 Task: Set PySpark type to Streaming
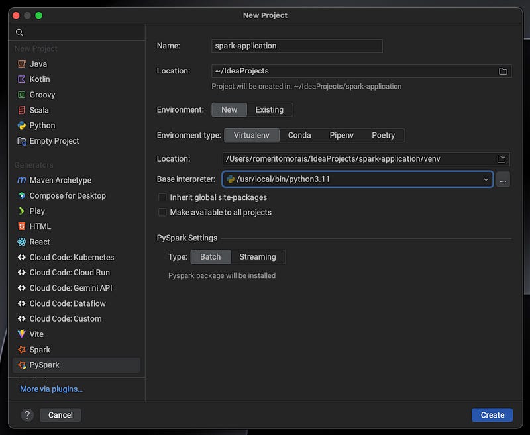tap(258, 257)
